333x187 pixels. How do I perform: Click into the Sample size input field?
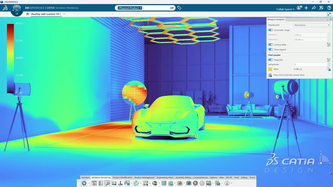(310, 64)
